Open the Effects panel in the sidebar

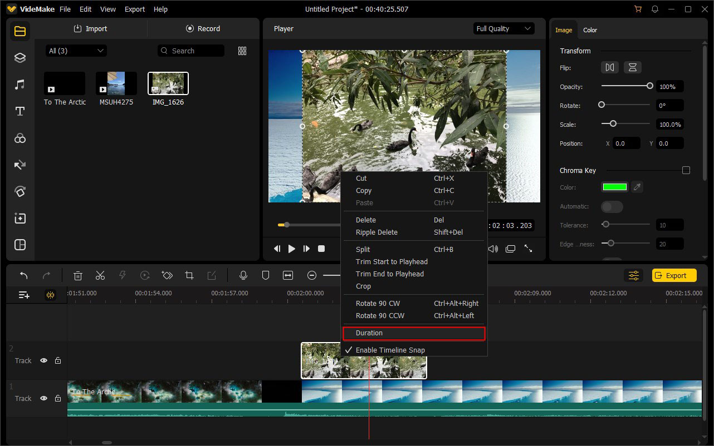click(x=19, y=138)
